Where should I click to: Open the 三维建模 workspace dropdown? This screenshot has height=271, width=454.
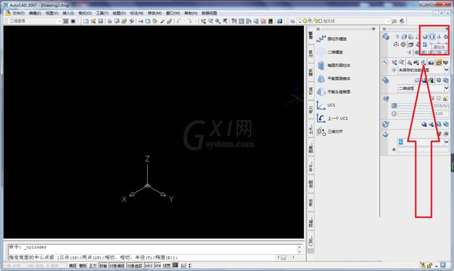coord(59,21)
